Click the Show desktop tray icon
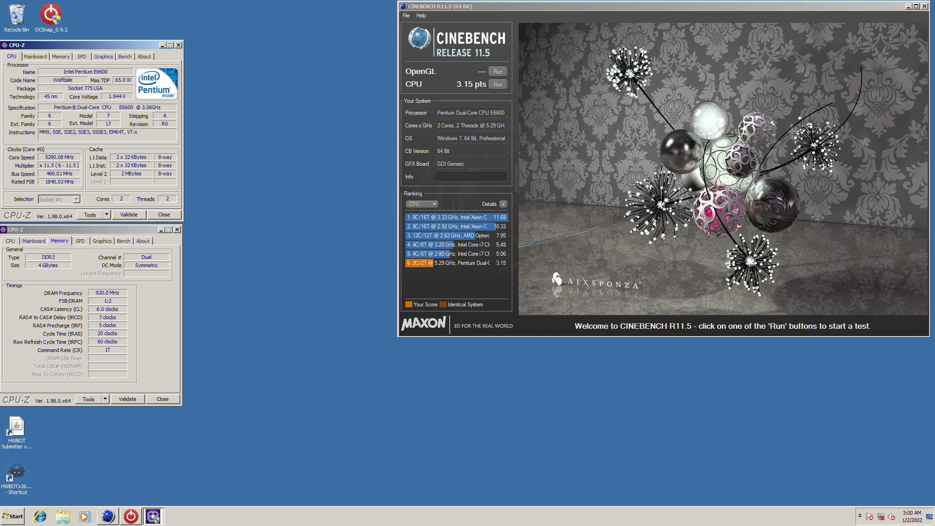The image size is (935, 526). tap(930, 516)
